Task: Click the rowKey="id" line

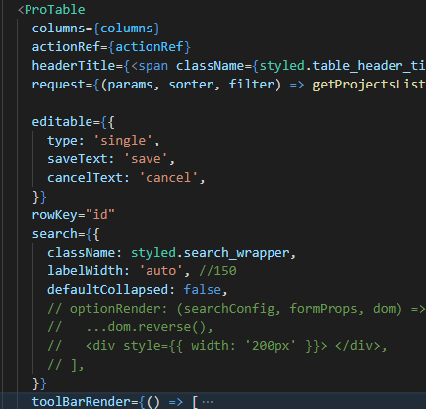Action: (x=74, y=215)
